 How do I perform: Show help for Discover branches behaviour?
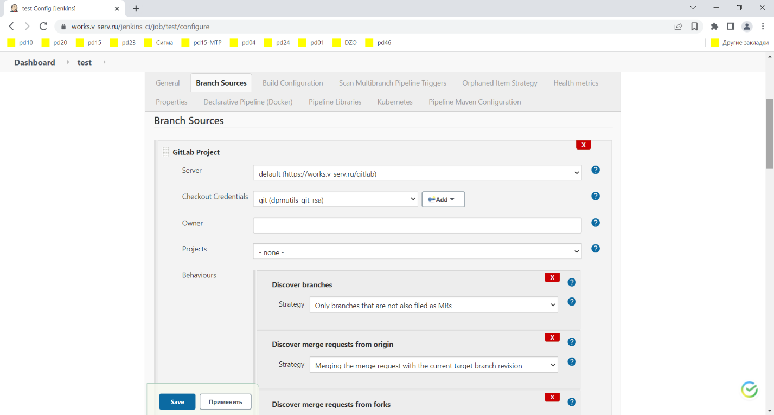click(x=572, y=282)
